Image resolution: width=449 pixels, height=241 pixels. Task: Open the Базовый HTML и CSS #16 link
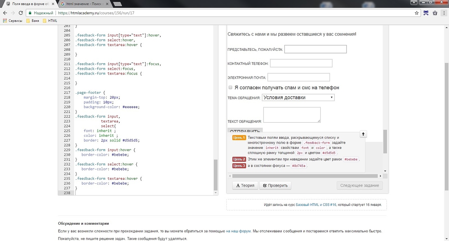(x=316, y=205)
